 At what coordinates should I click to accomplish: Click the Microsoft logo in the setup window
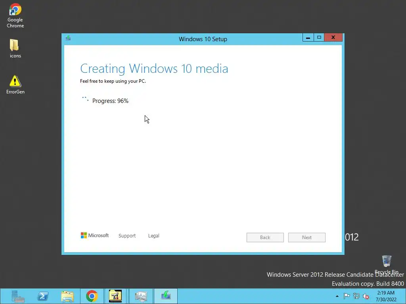pyautogui.click(x=95, y=236)
